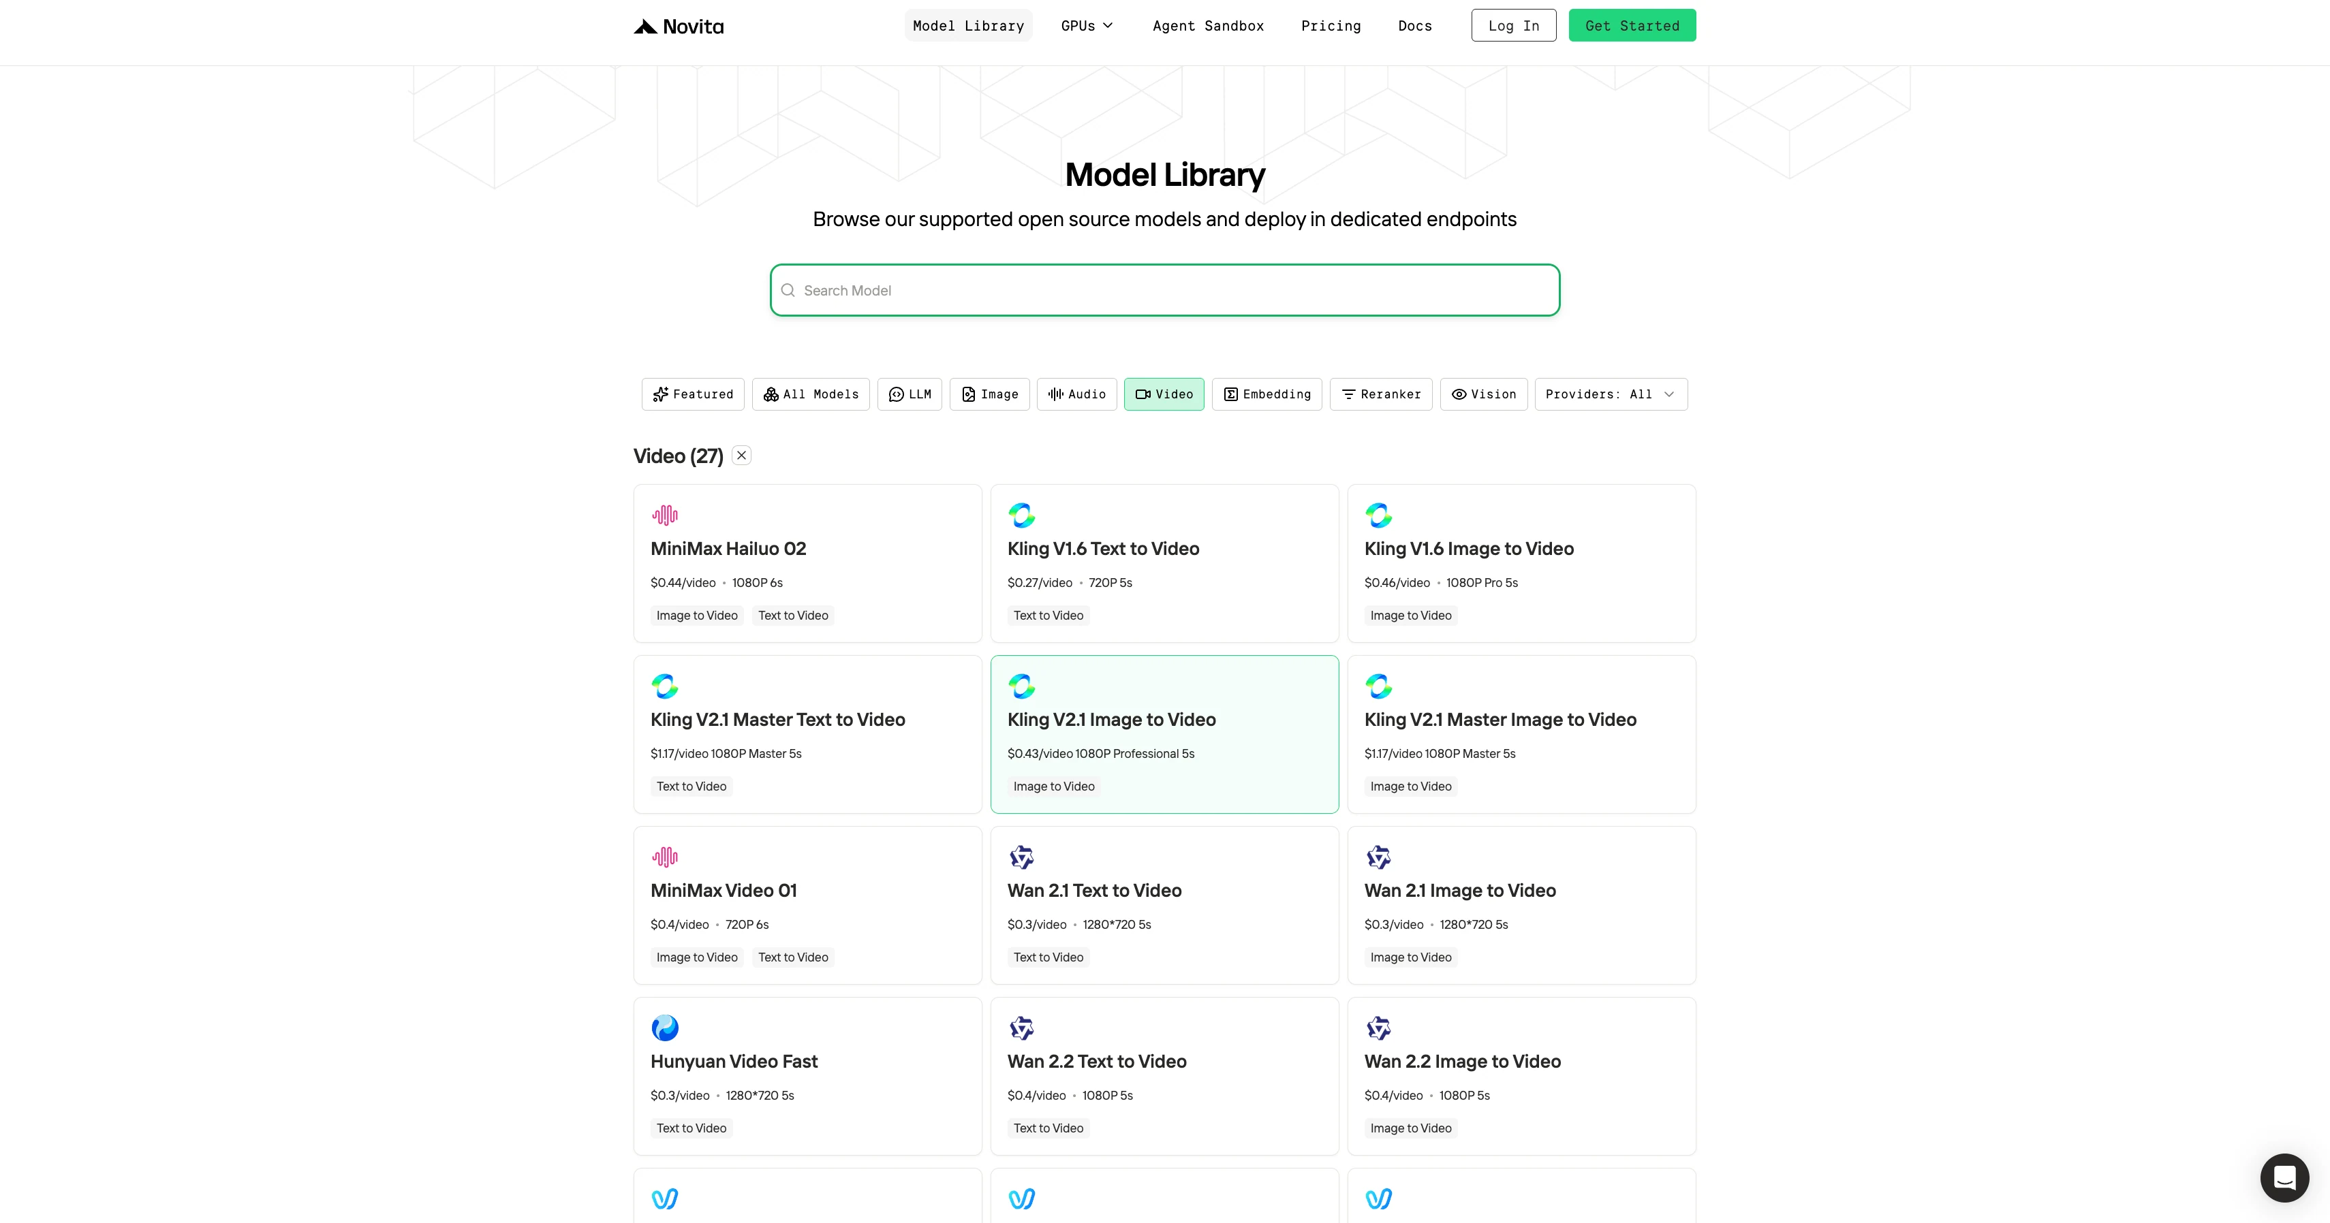Click Text to Video tag on MiniMax Hailuo 02
This screenshot has width=2330, height=1223.
pyautogui.click(x=793, y=616)
